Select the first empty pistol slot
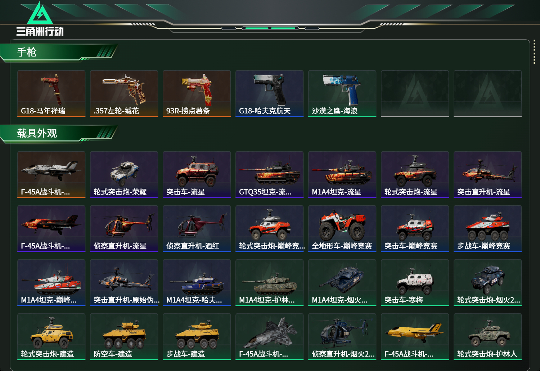The height and width of the screenshot is (371, 540). point(415,94)
